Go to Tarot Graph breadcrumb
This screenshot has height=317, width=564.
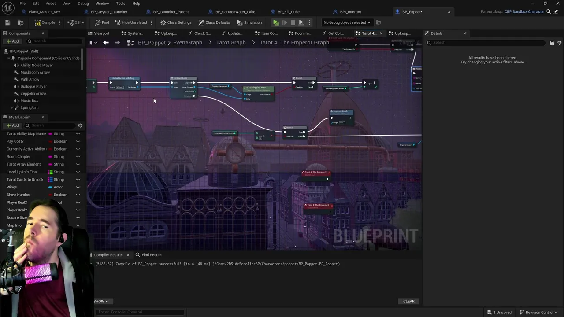(231, 43)
